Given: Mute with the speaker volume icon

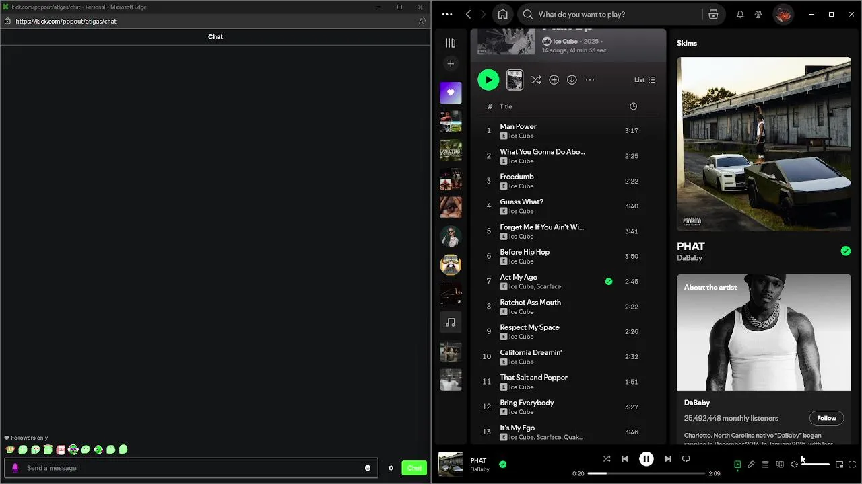Looking at the screenshot, I should coord(794,465).
